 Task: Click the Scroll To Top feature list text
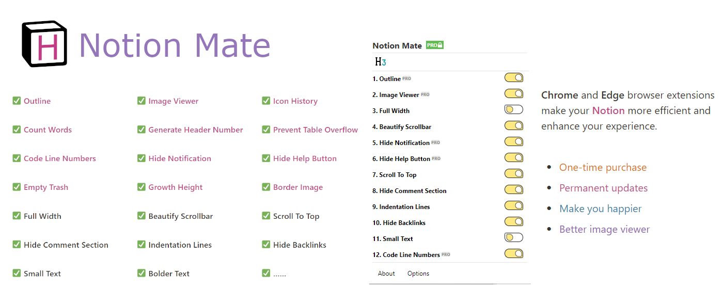coord(296,216)
